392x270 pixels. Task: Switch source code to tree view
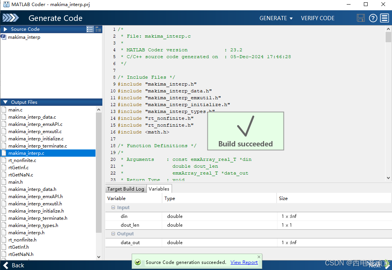tap(98, 29)
